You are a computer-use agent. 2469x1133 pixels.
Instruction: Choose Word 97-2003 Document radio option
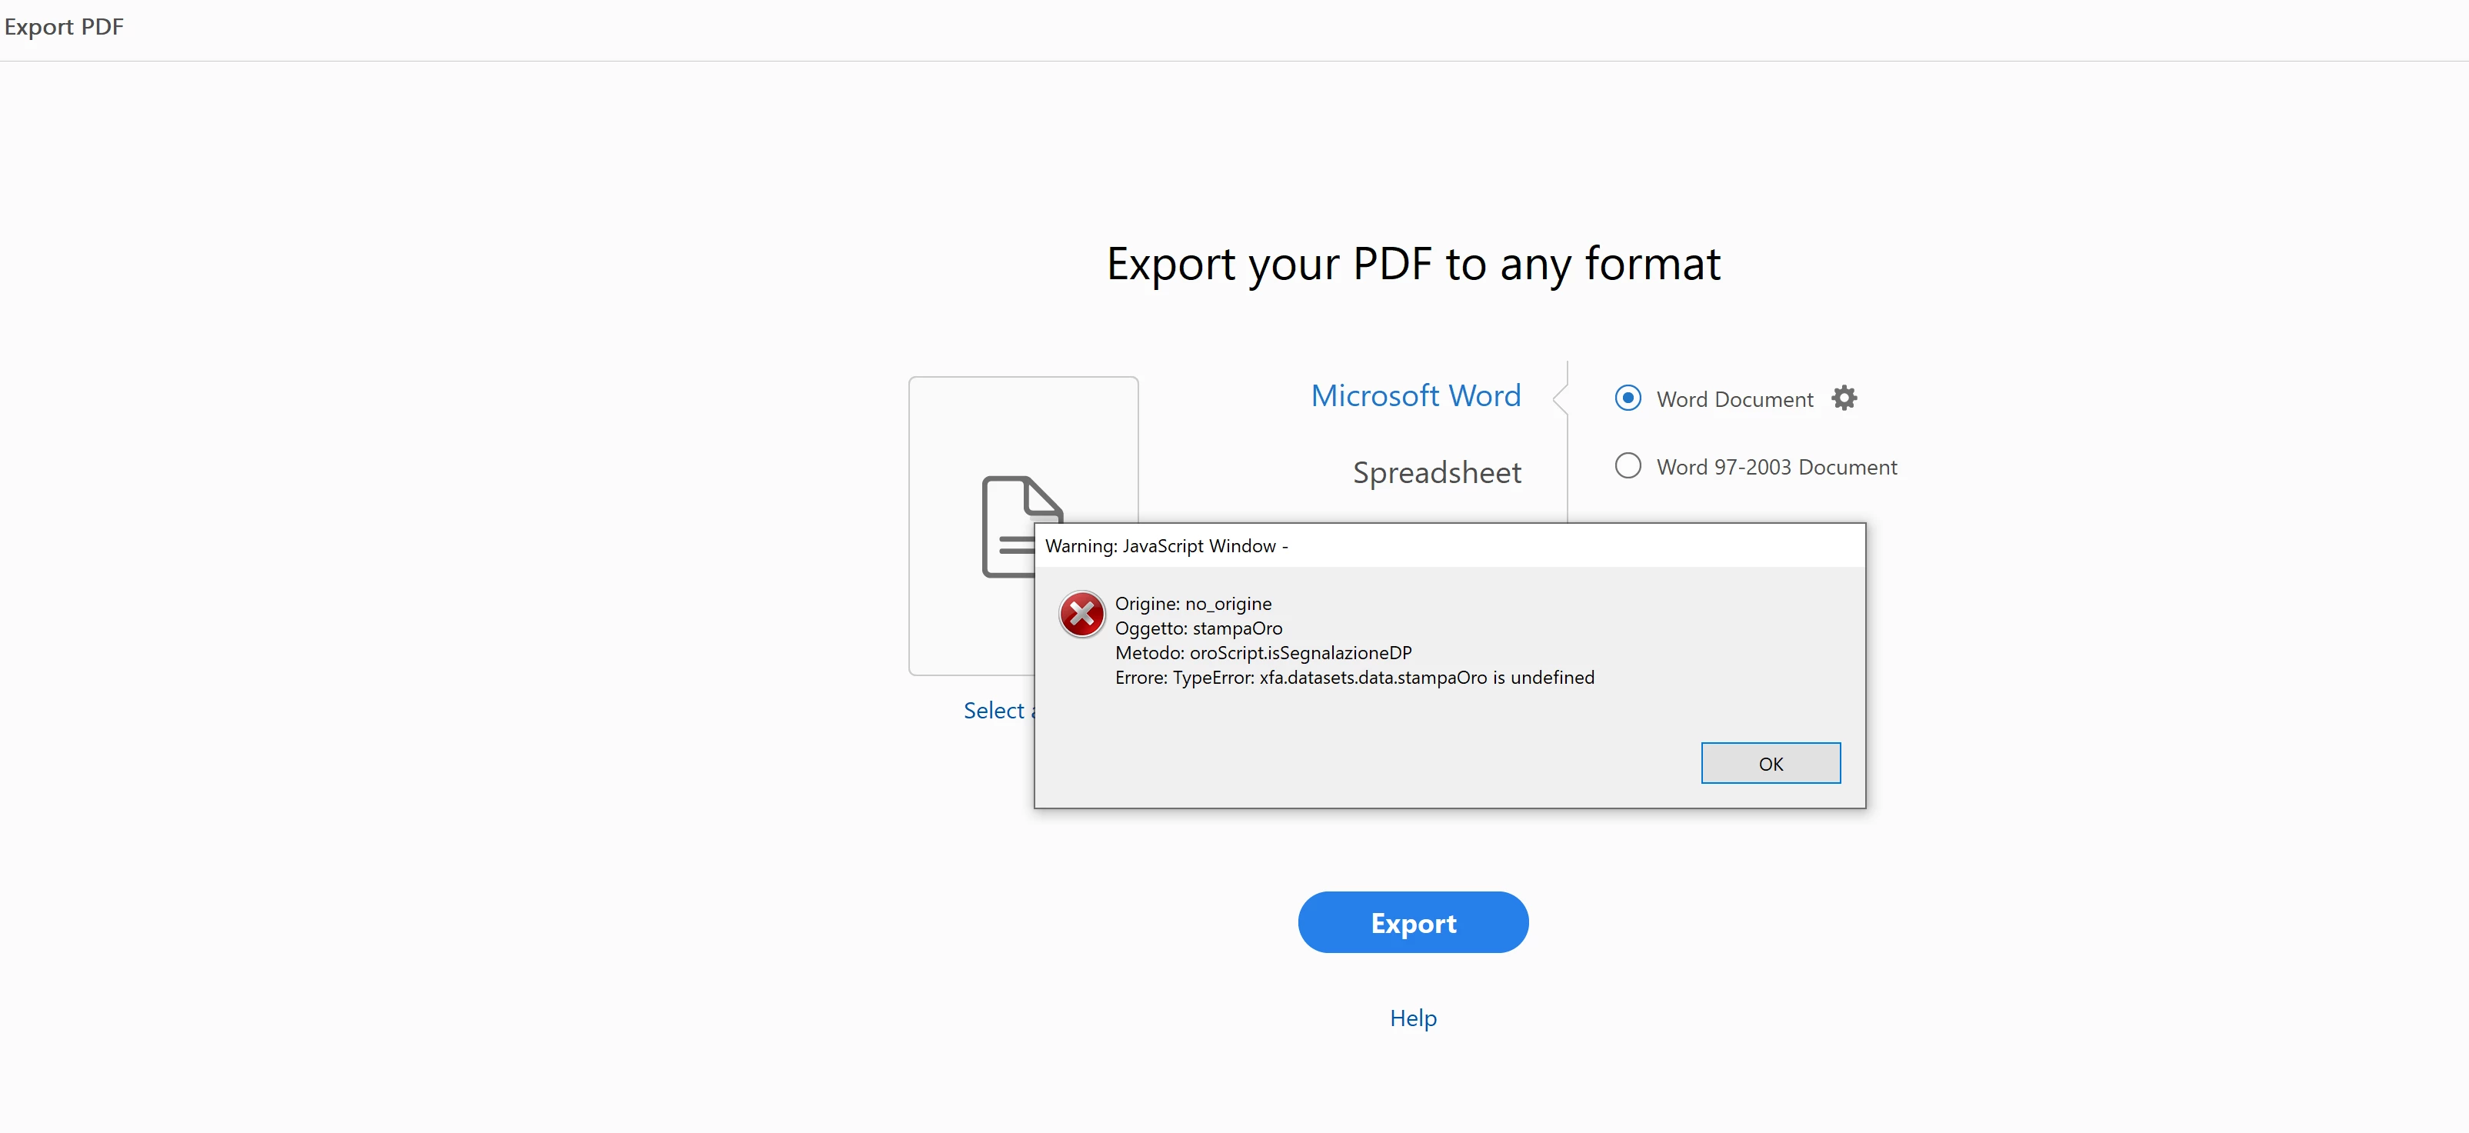coord(1628,466)
